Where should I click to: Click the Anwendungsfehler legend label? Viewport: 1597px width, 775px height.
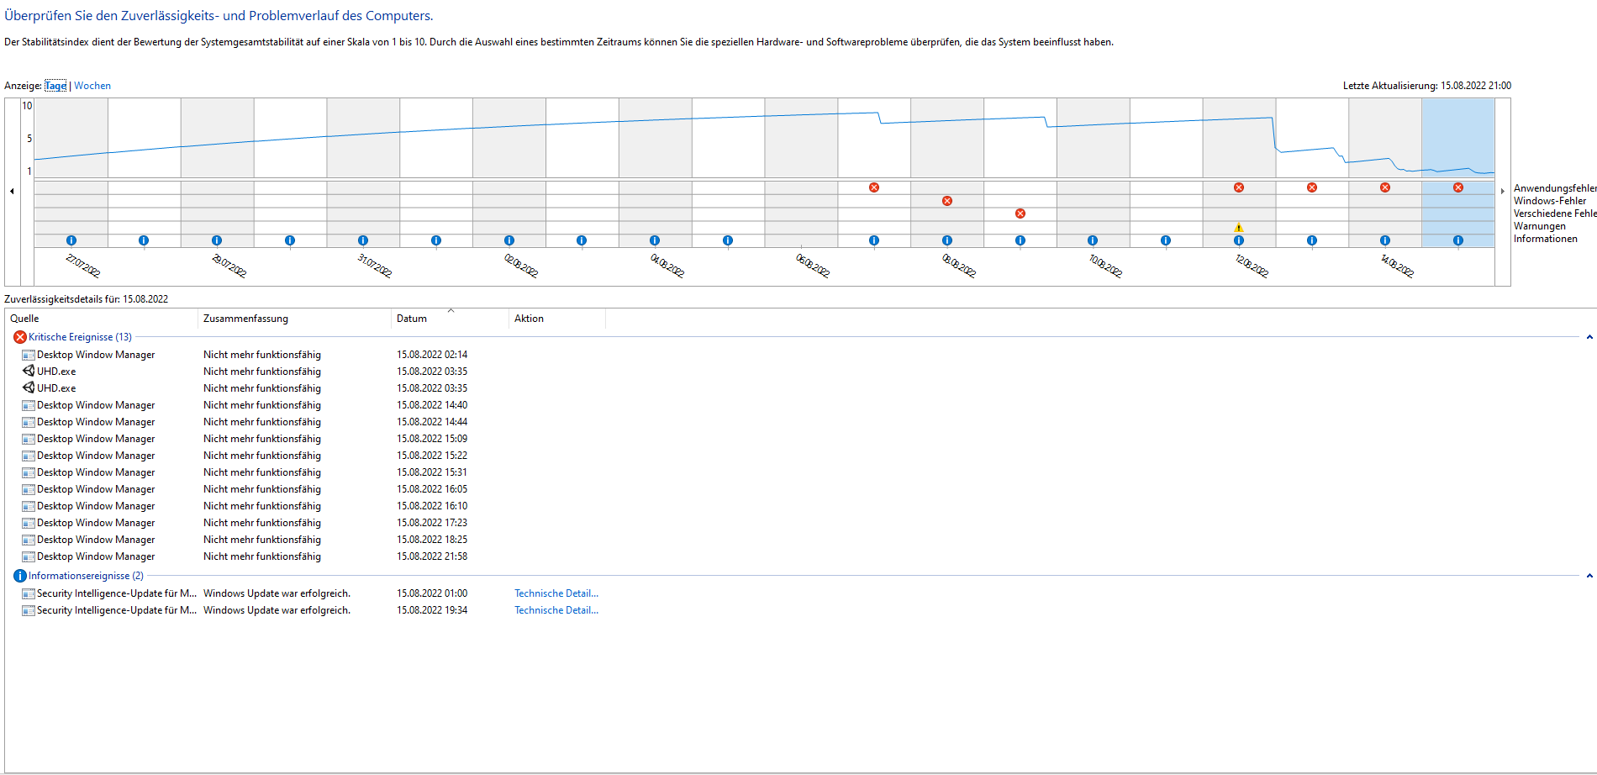pos(1555,188)
